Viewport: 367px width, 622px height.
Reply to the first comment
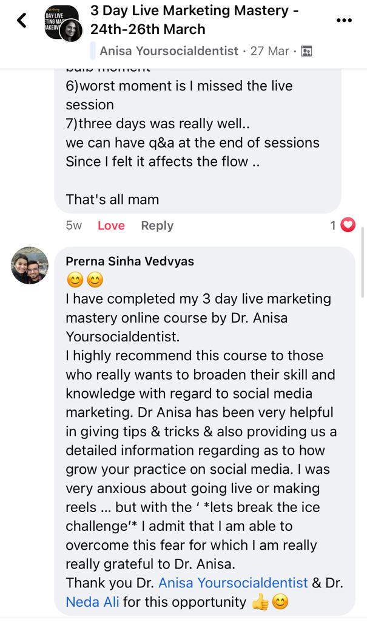pyautogui.click(x=157, y=225)
